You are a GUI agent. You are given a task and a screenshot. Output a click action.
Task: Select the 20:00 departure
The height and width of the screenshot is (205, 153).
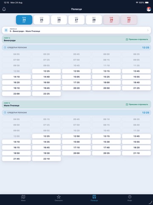click(76, 153)
